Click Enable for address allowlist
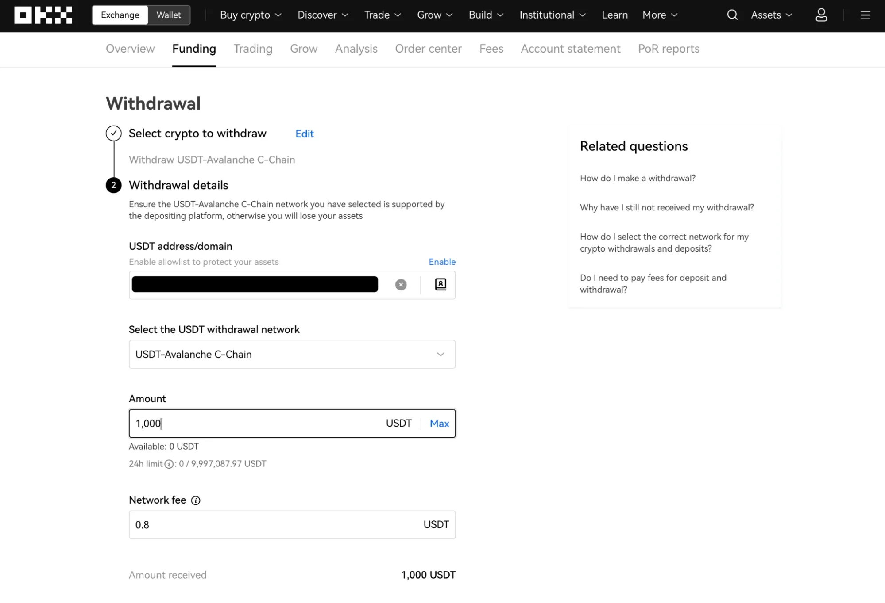The height and width of the screenshot is (603, 885). (442, 262)
